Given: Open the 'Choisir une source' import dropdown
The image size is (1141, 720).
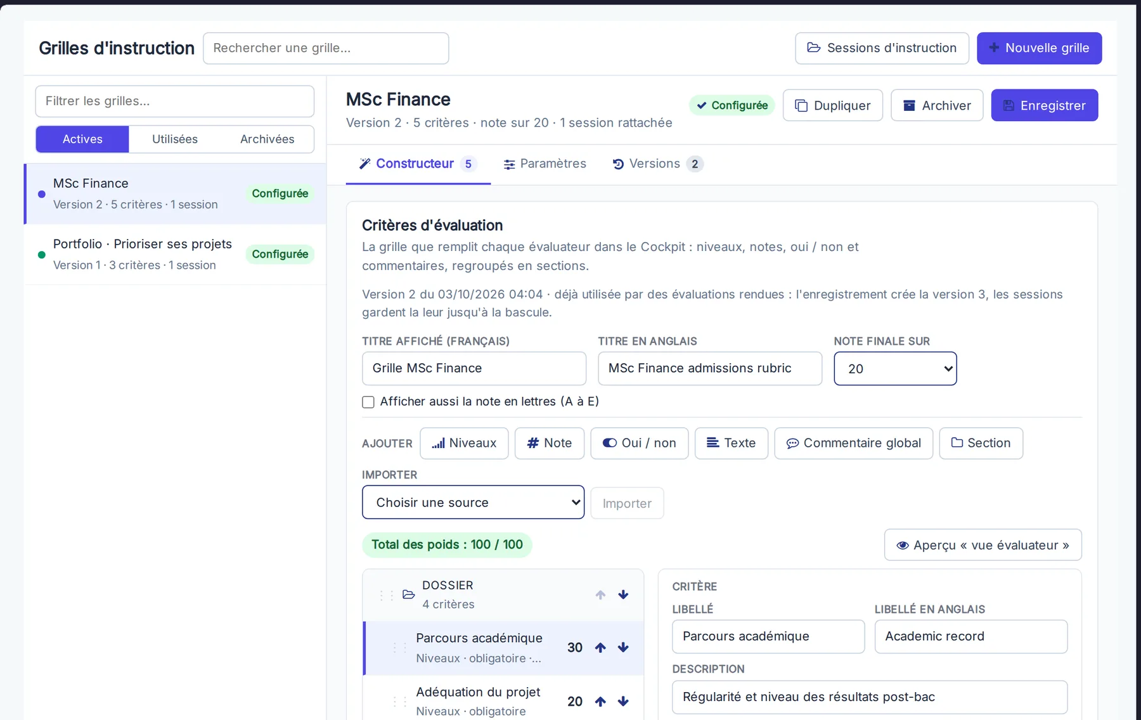Looking at the screenshot, I should coord(473,502).
